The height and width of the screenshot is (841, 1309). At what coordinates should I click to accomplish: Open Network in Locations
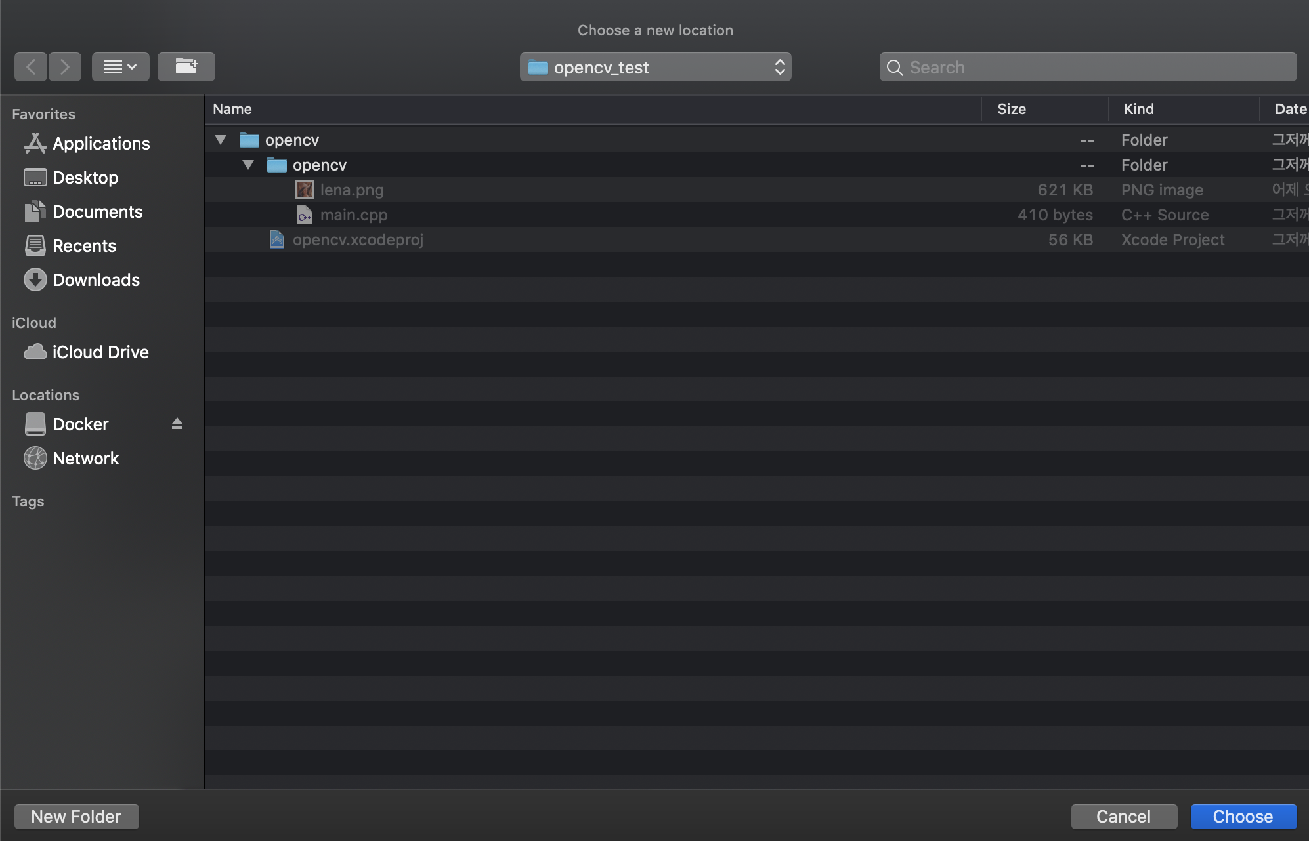[85, 459]
